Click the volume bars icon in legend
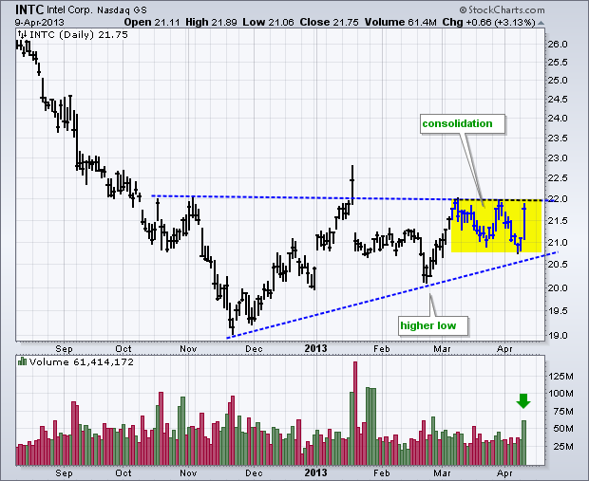589x481 pixels. coord(22,361)
